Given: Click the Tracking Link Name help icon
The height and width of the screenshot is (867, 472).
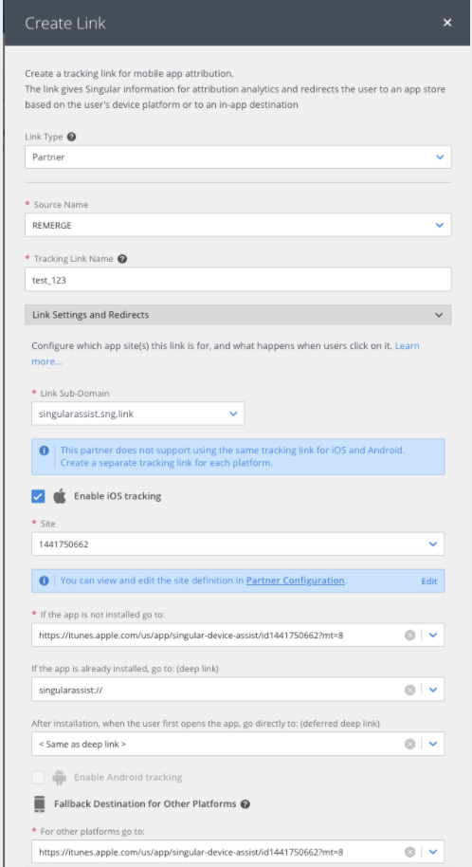Looking at the screenshot, I should (122, 259).
